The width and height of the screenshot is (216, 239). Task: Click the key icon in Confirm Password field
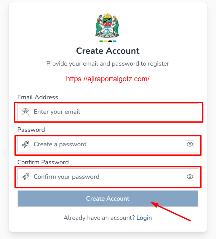pyautogui.click(x=25, y=177)
